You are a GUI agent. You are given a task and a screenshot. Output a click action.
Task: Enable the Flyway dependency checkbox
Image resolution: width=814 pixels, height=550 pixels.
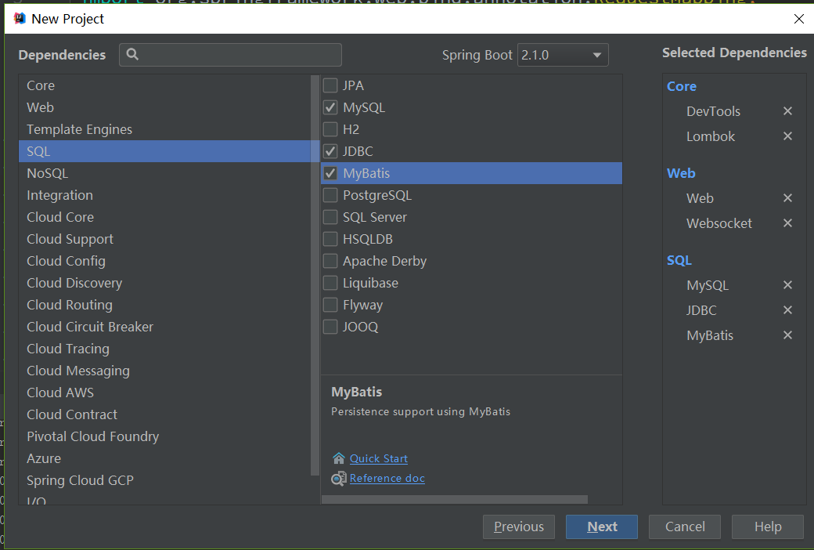tap(330, 305)
